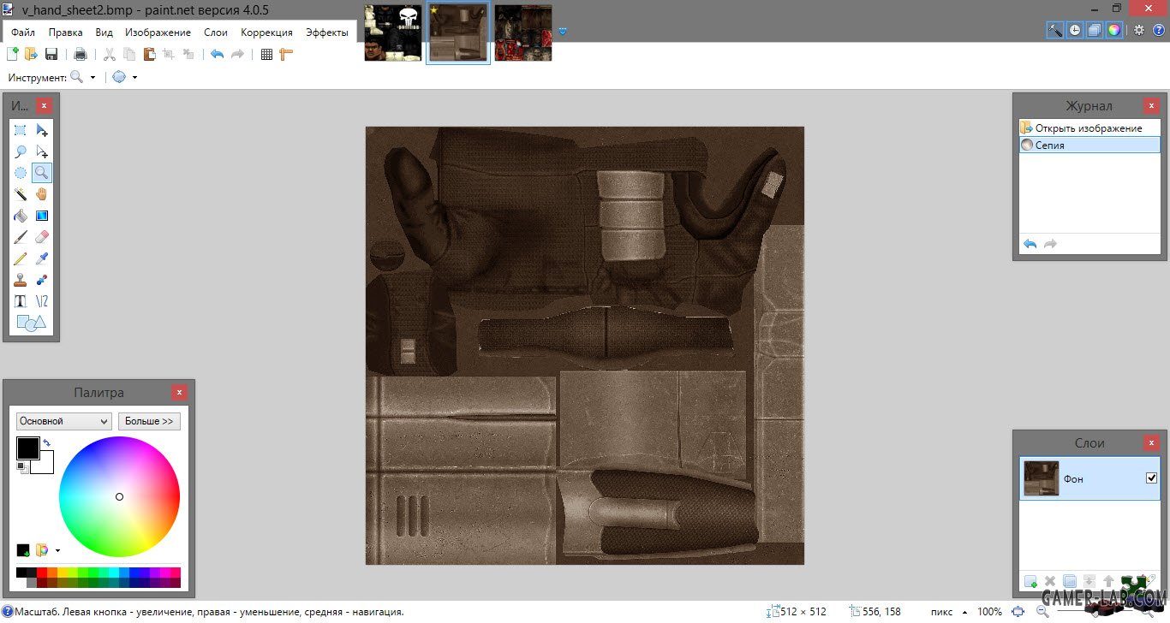
Task: Select the Zoom tool in tools panel
Action: [42, 173]
